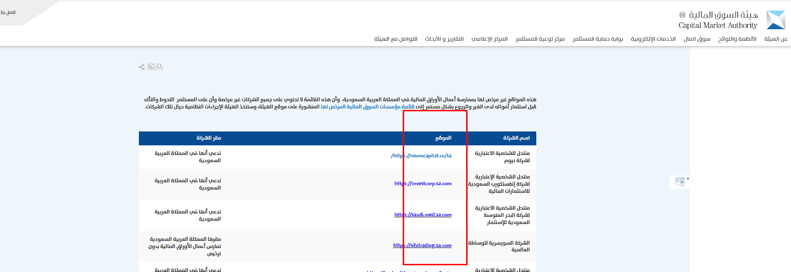Click the warning paragraph starting with هذه المواقع

(340, 103)
